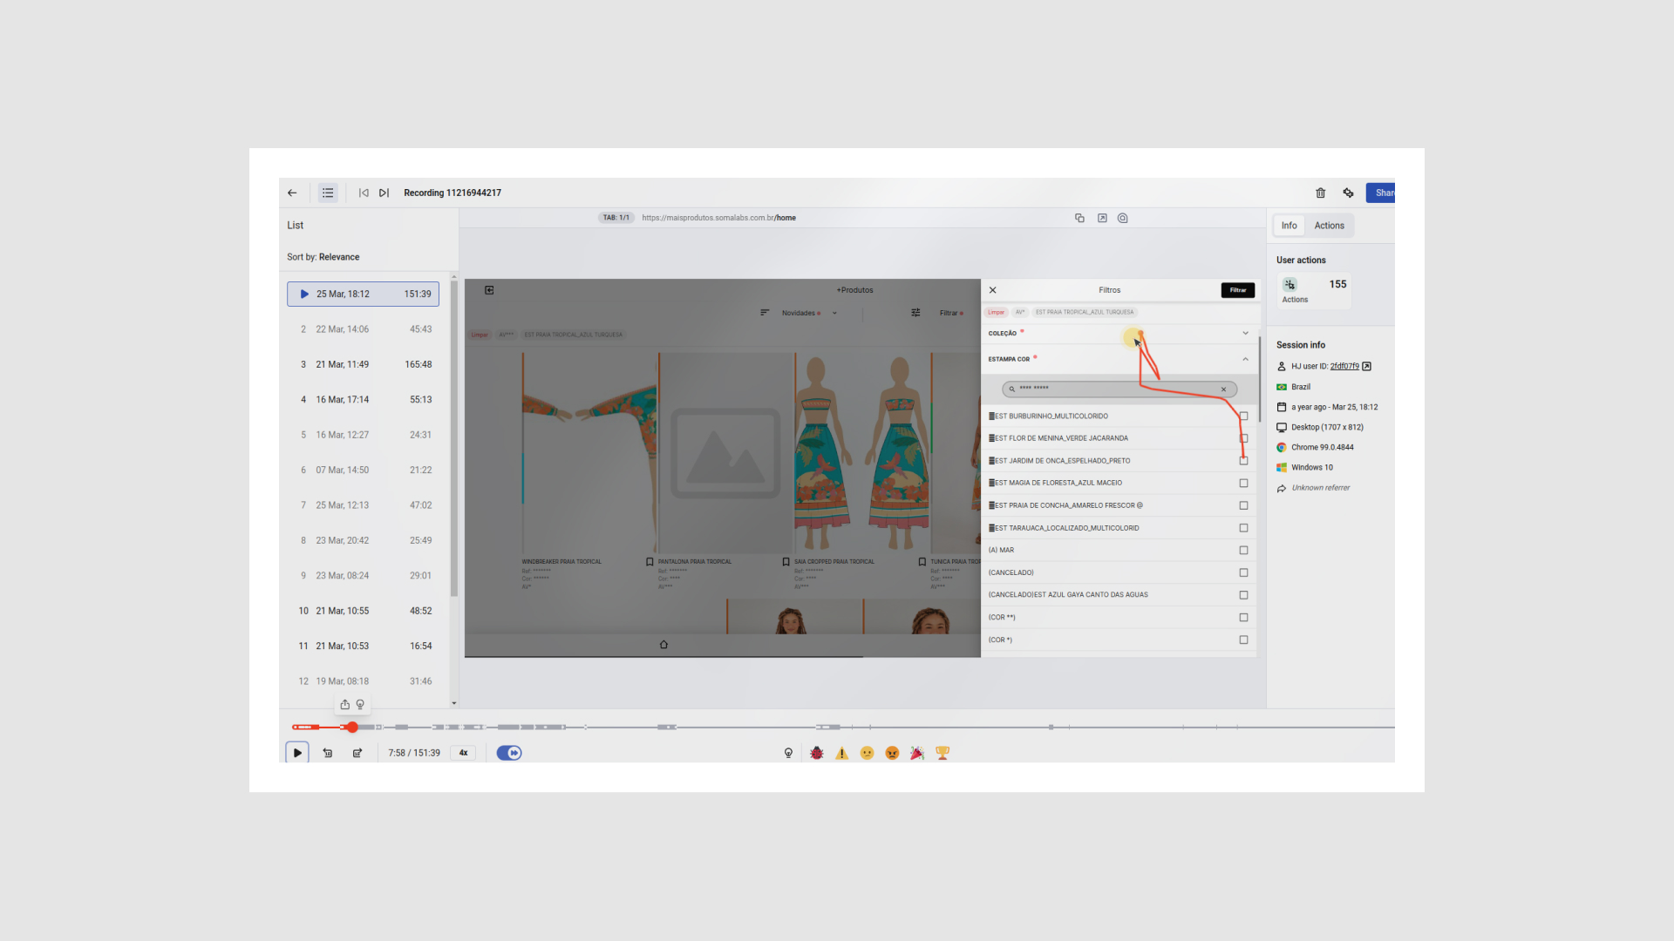
Task: Go back with the left arrow
Action: [x=292, y=193]
